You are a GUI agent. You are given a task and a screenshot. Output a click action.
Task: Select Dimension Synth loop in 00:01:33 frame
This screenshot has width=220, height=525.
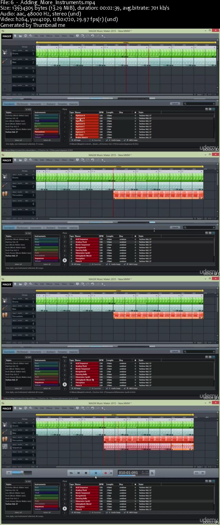[x=141, y=377]
